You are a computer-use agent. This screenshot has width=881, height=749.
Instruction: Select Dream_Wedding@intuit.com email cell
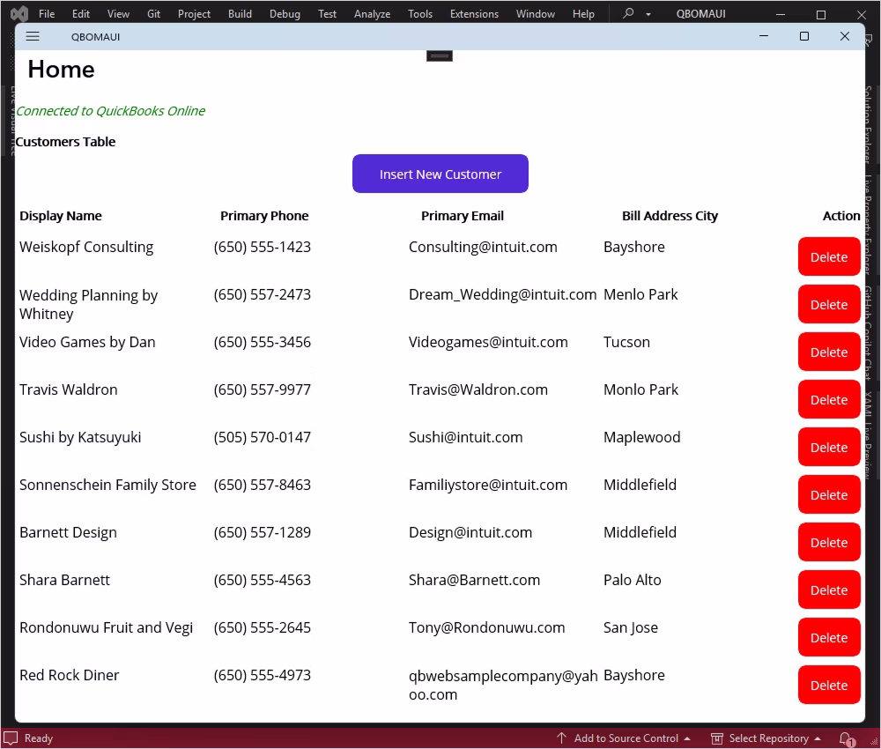tap(502, 294)
